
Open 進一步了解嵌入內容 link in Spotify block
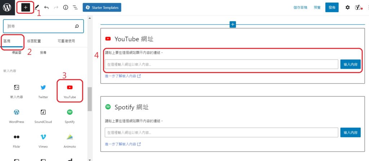pos(123,144)
